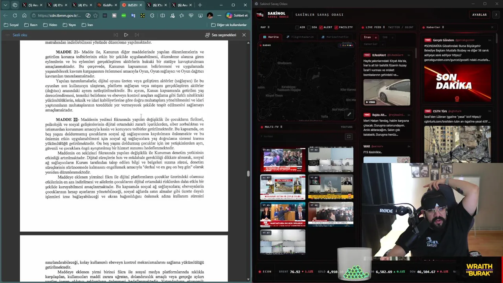Close the Sesli oku read aloud bar
Viewport: 503px width, 283px height.
pos(244,35)
